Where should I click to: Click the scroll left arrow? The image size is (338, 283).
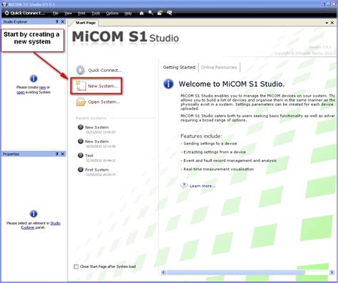(x=163, y=272)
